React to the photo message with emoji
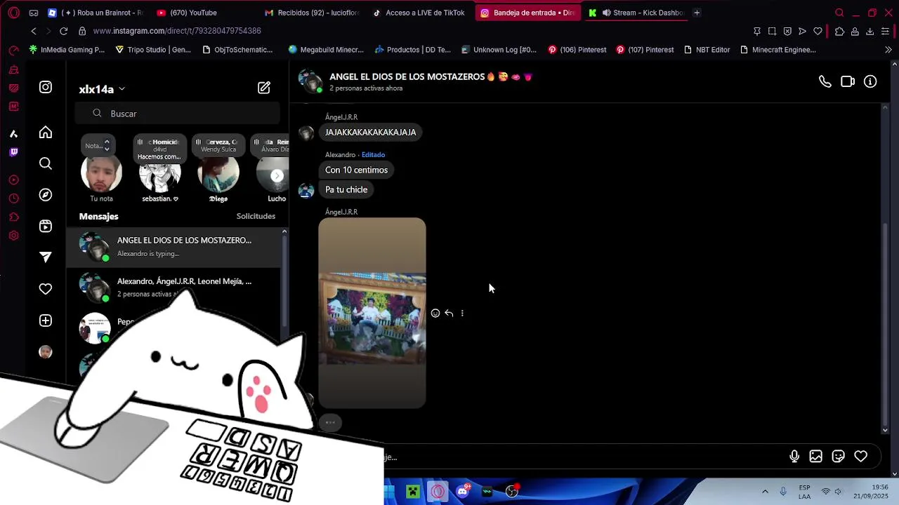Screen dimensions: 899x505 tap(435, 314)
